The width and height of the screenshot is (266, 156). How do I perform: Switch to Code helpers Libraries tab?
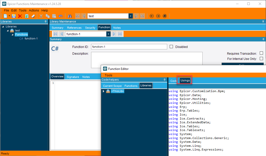[146, 85]
